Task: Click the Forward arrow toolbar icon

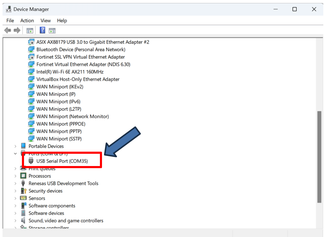Action: [x=17, y=30]
